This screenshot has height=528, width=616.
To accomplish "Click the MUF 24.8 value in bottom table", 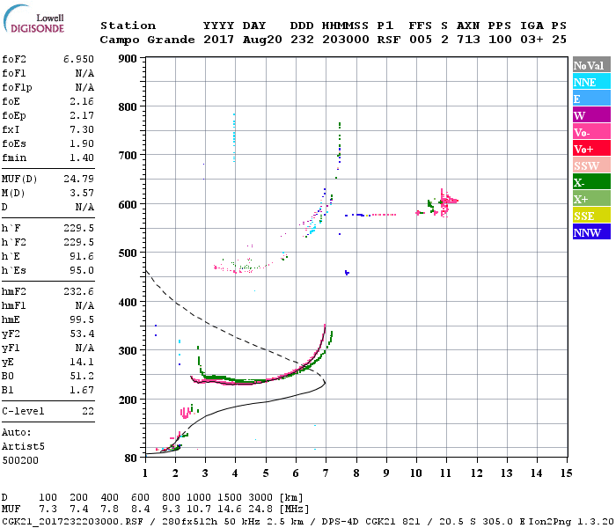I will coord(260,510).
